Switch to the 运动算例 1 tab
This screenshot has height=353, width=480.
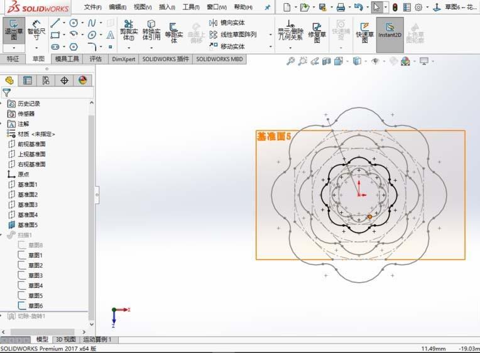(x=97, y=340)
